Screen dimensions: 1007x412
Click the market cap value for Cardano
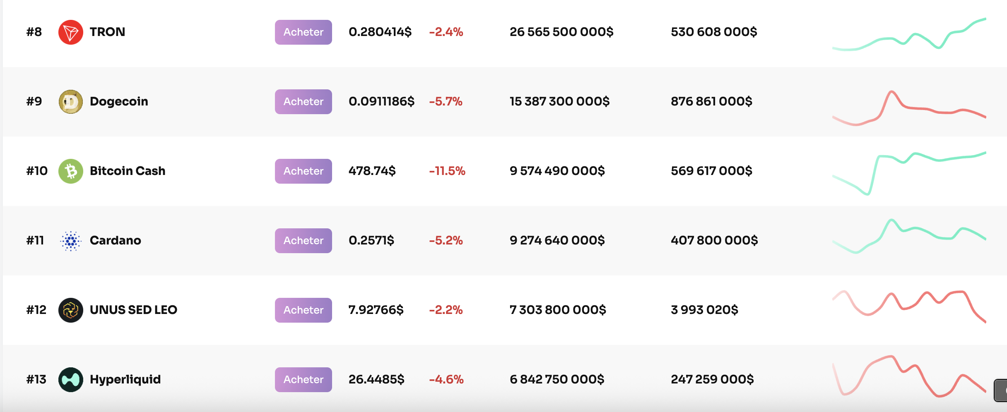[x=557, y=240]
